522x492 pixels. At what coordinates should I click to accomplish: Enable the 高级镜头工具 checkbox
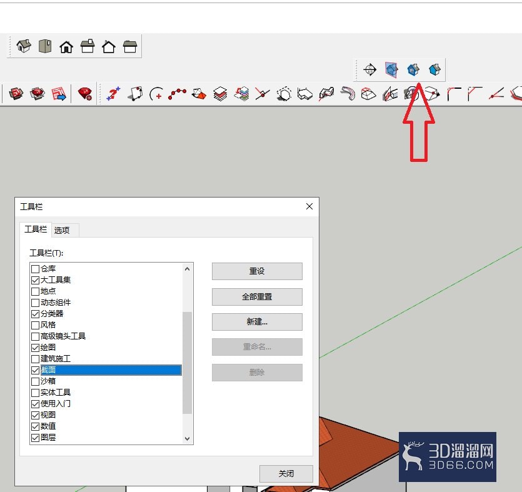tap(35, 336)
